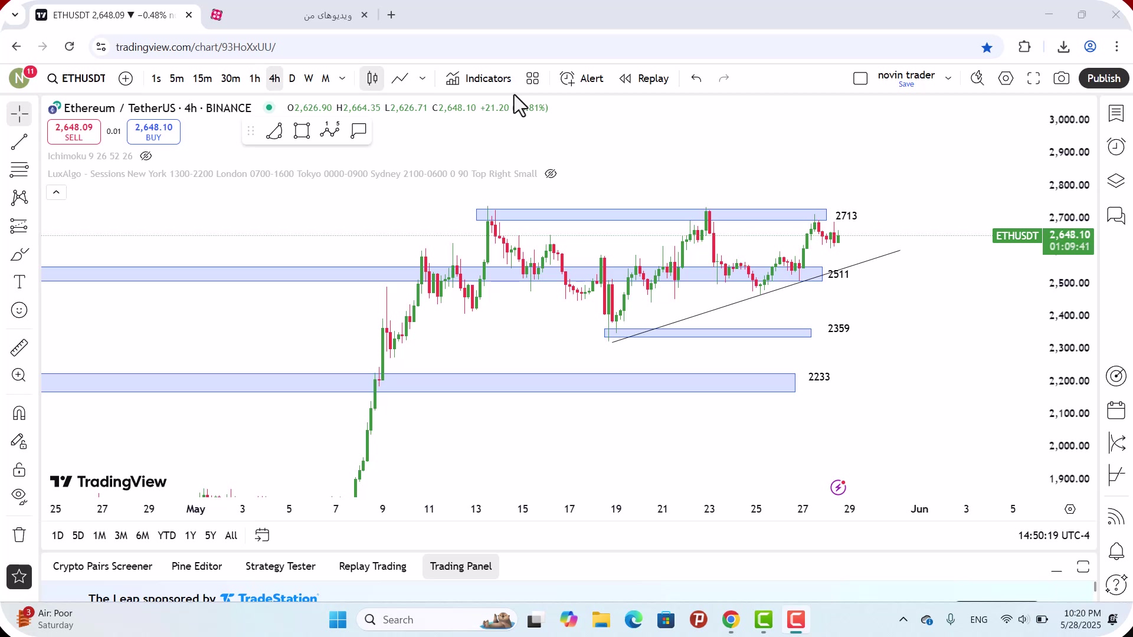Lock all drawing tools
1133x637 pixels.
coord(19,469)
